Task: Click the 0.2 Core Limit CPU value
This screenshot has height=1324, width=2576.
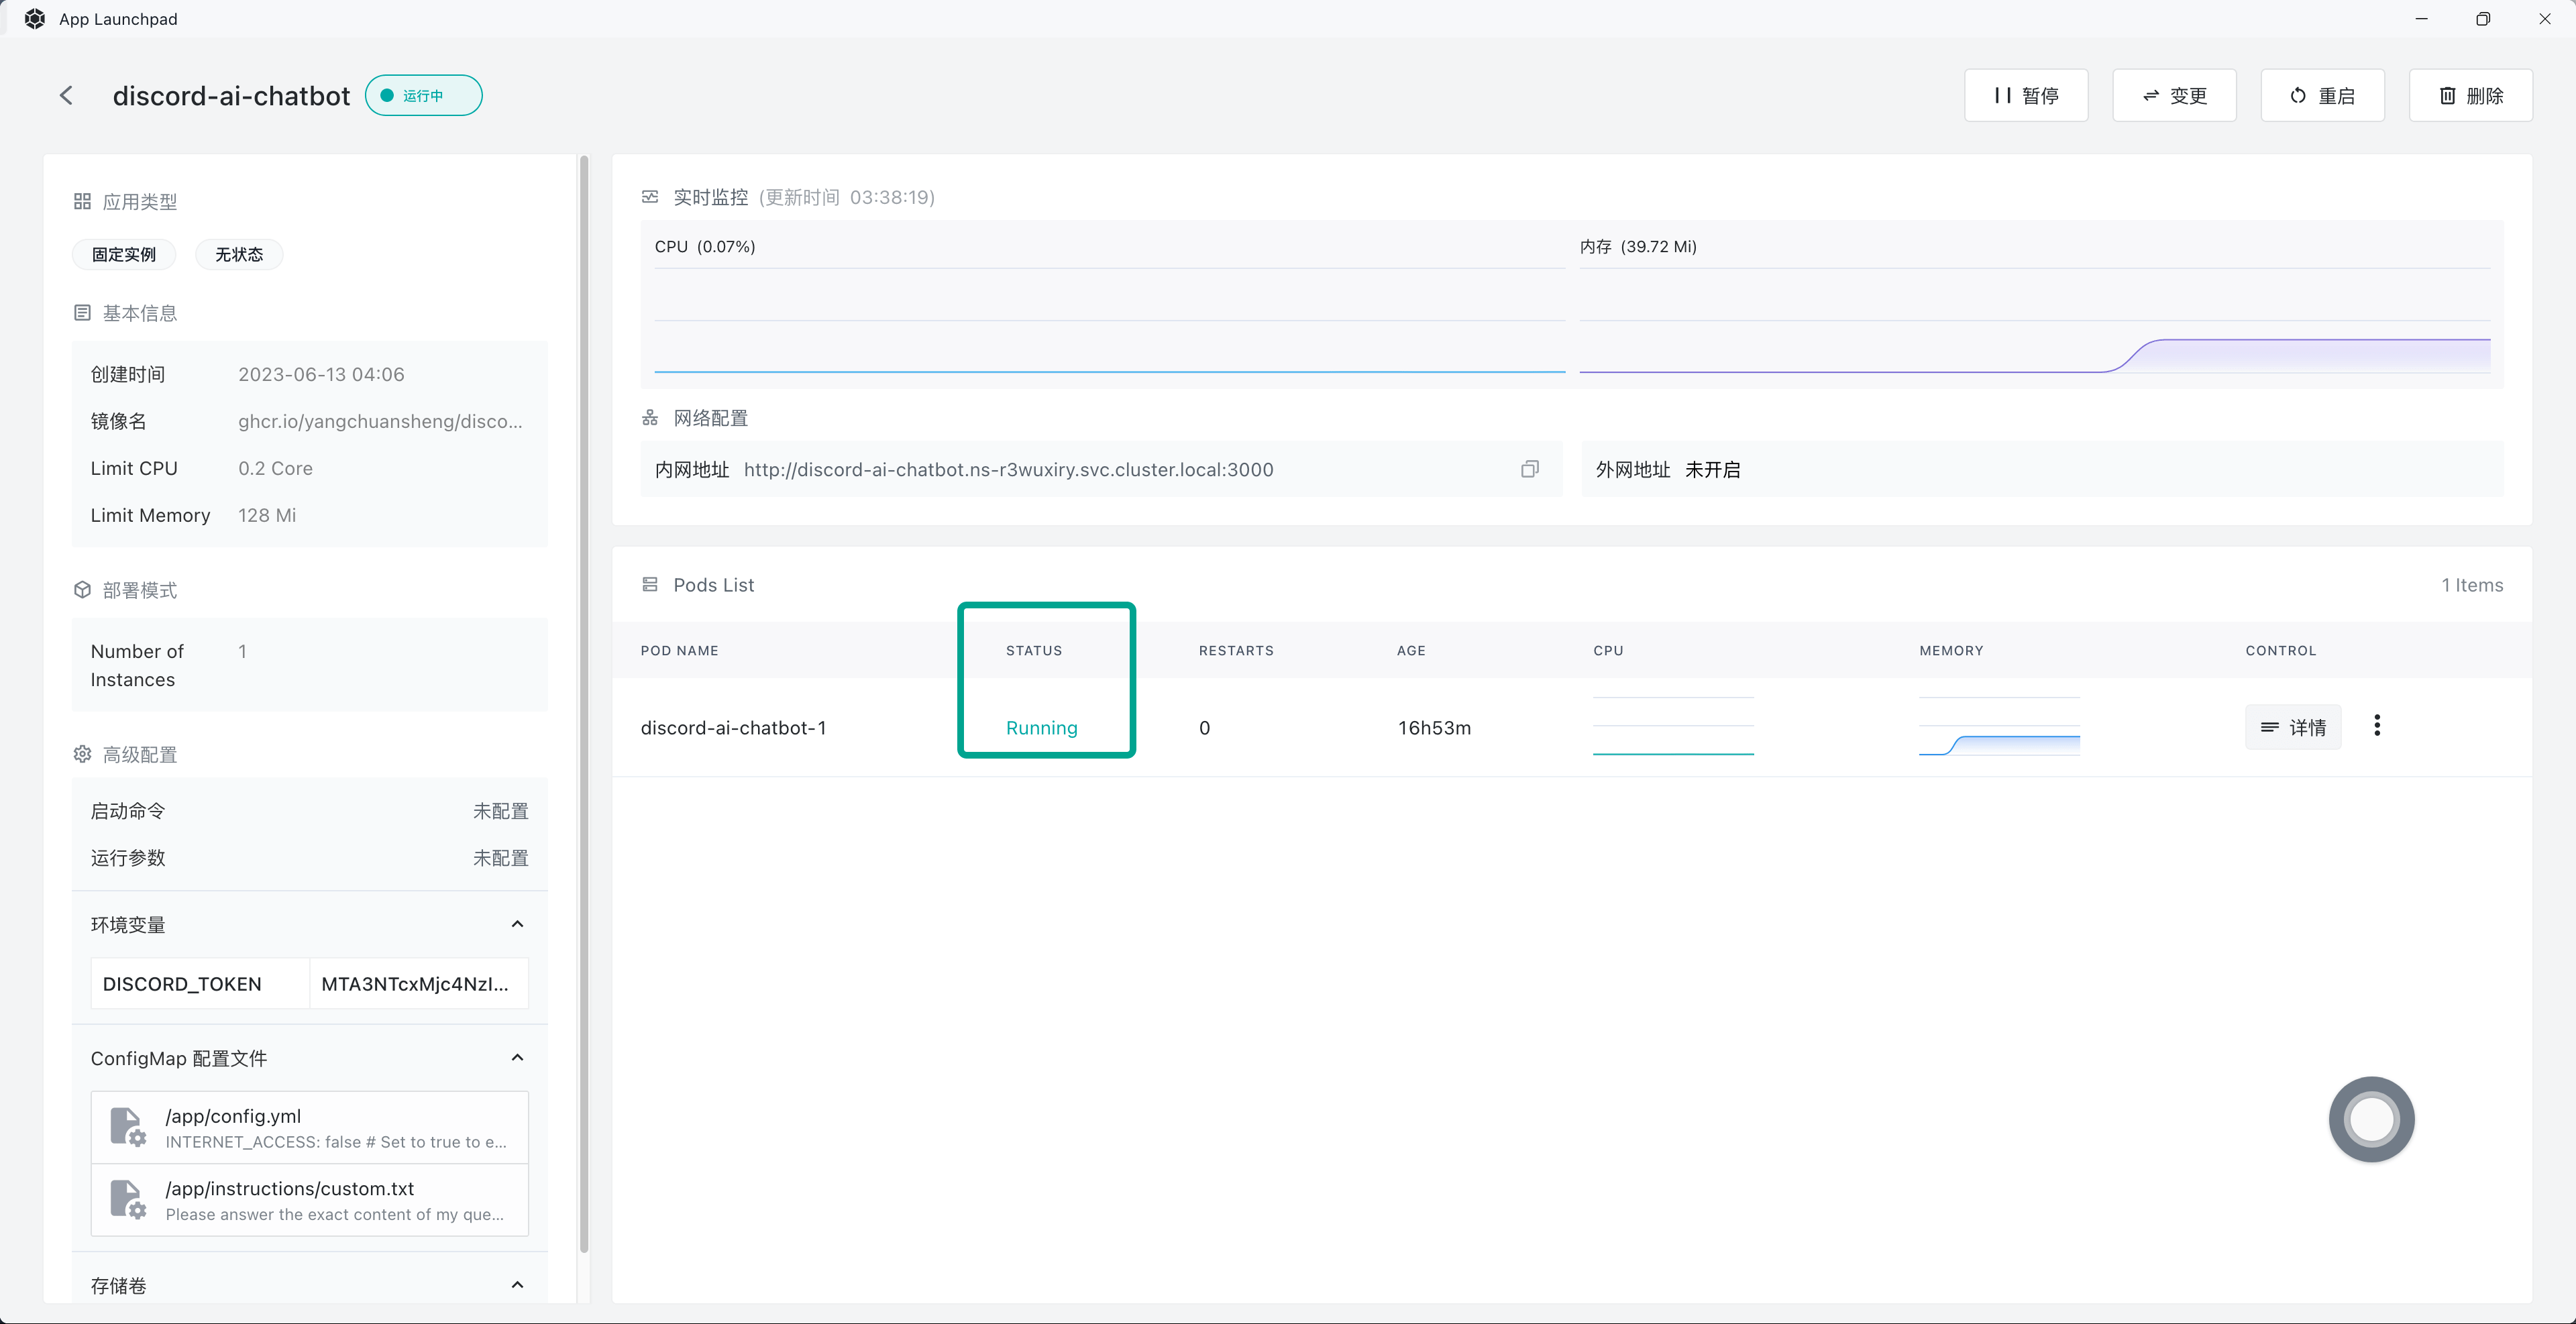Action: pos(275,468)
